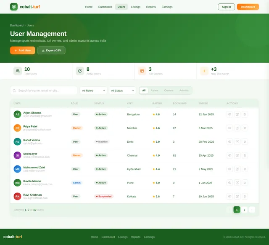Go to next page arrow
The height and width of the screenshot is (245, 269).
pos(252,210)
